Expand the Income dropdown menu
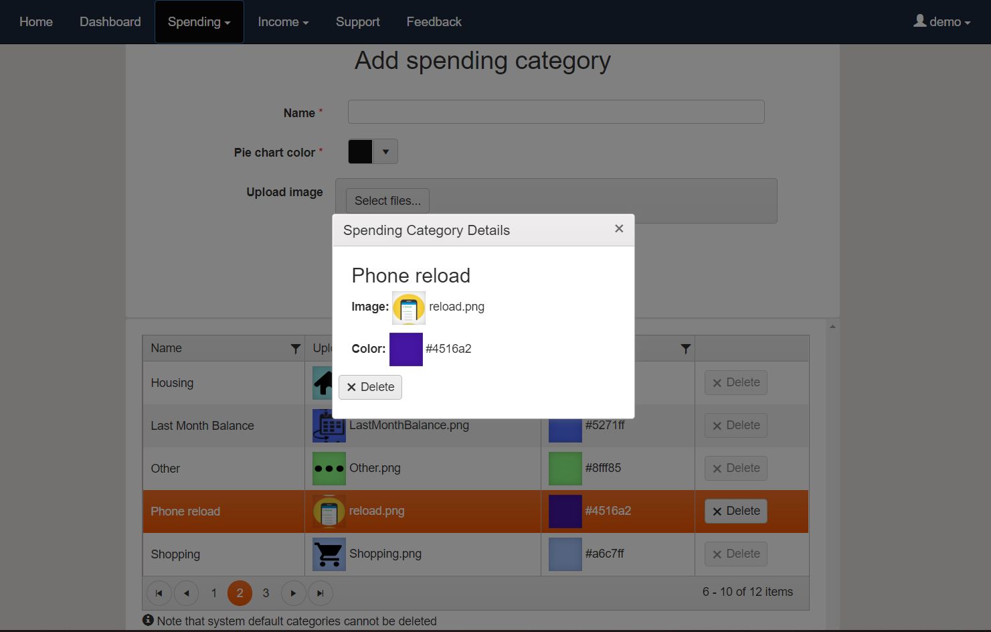 [x=283, y=22]
